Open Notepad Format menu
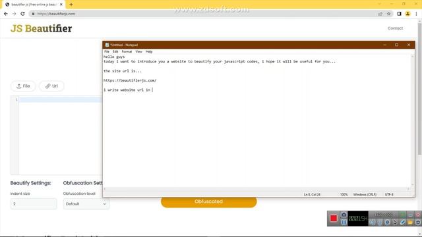422x237 pixels. click(127, 51)
